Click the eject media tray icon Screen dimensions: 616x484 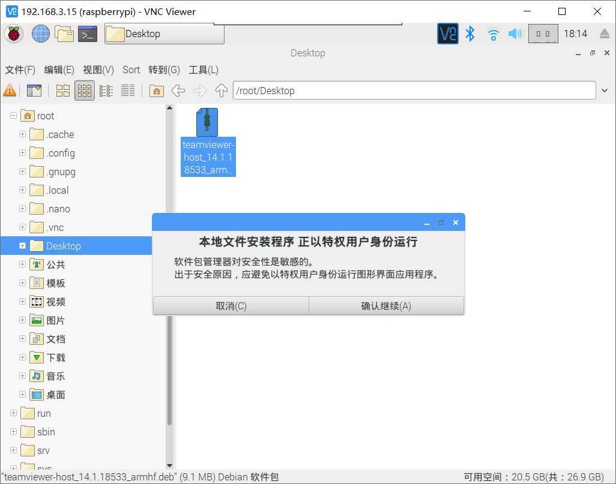pyautogui.click(x=605, y=34)
